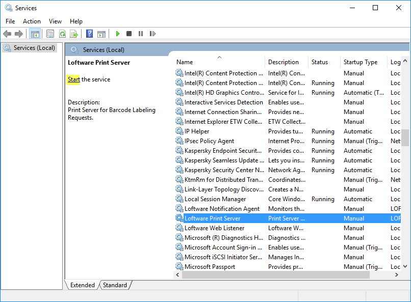Click the Export List toolbar icon
The image size is (411, 302).
click(74, 34)
